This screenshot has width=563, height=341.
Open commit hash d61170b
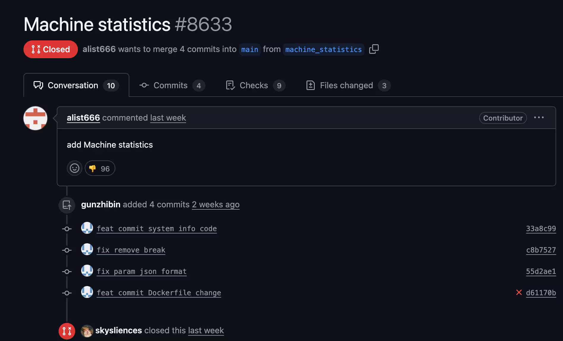click(x=541, y=293)
